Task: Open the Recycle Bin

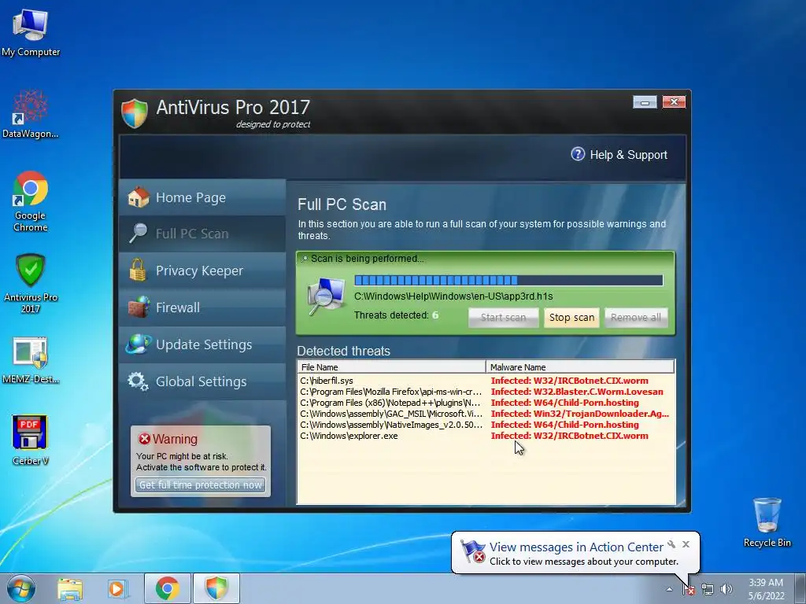Action: coord(767,522)
